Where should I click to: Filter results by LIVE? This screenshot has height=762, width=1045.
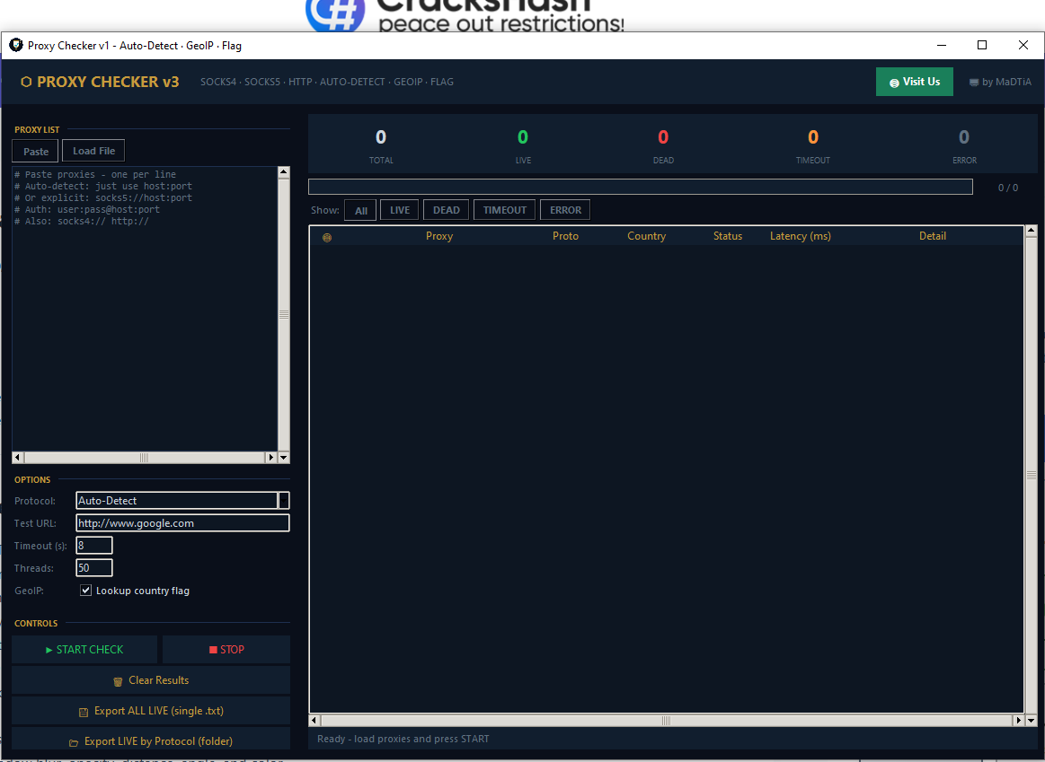click(x=399, y=210)
